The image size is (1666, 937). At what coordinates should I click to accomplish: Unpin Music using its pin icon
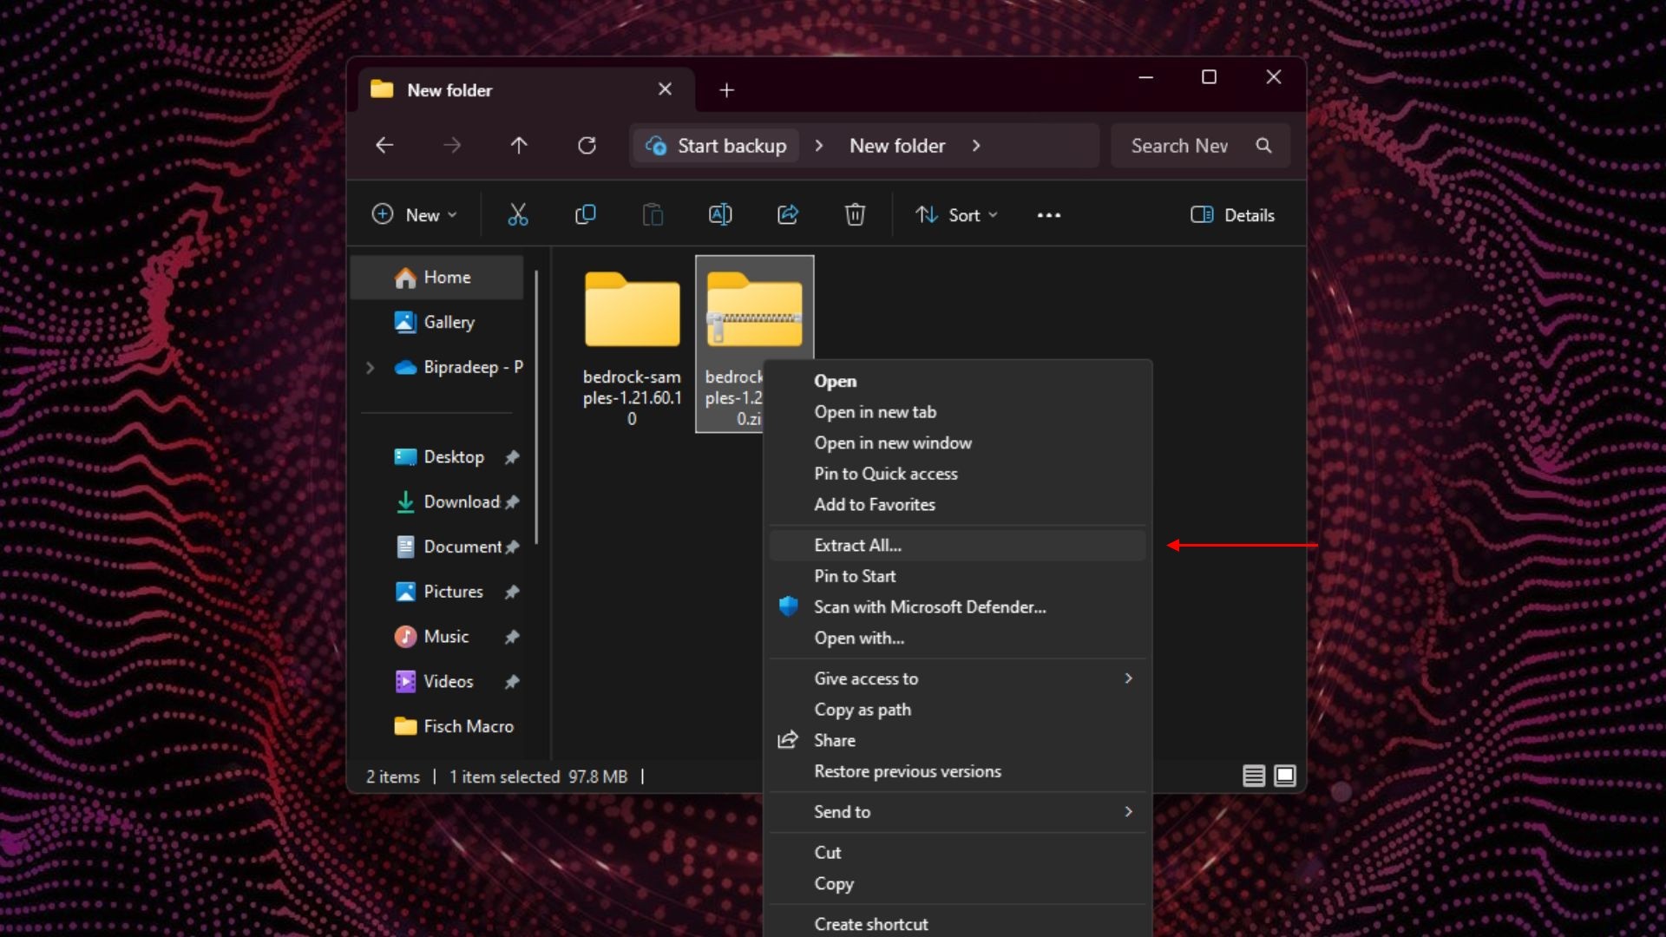coord(512,638)
